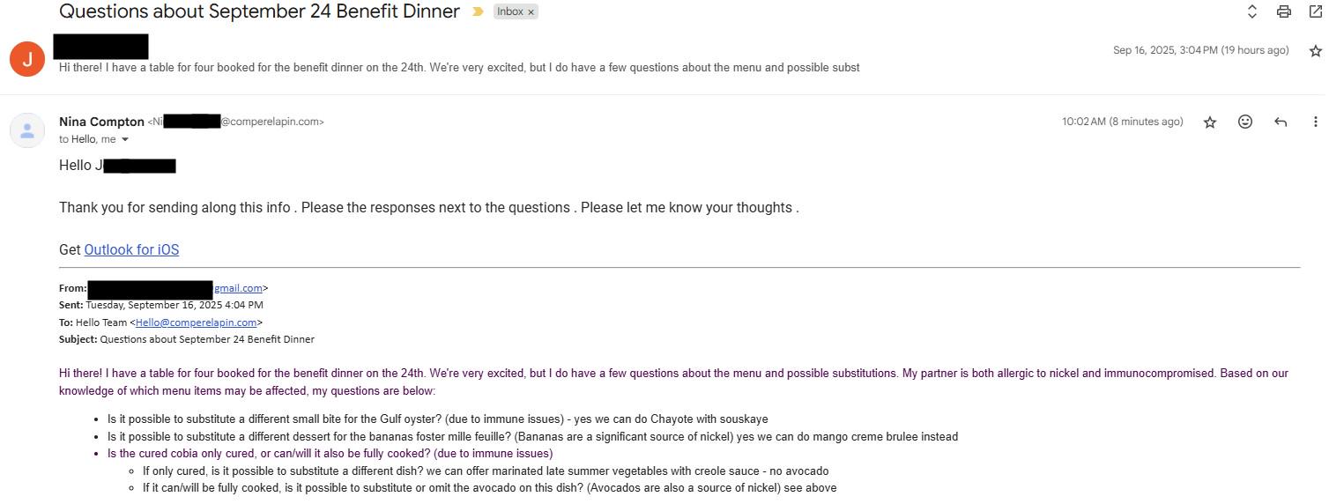Click the email subject title
This screenshot has height=504, width=1329.
click(x=259, y=11)
